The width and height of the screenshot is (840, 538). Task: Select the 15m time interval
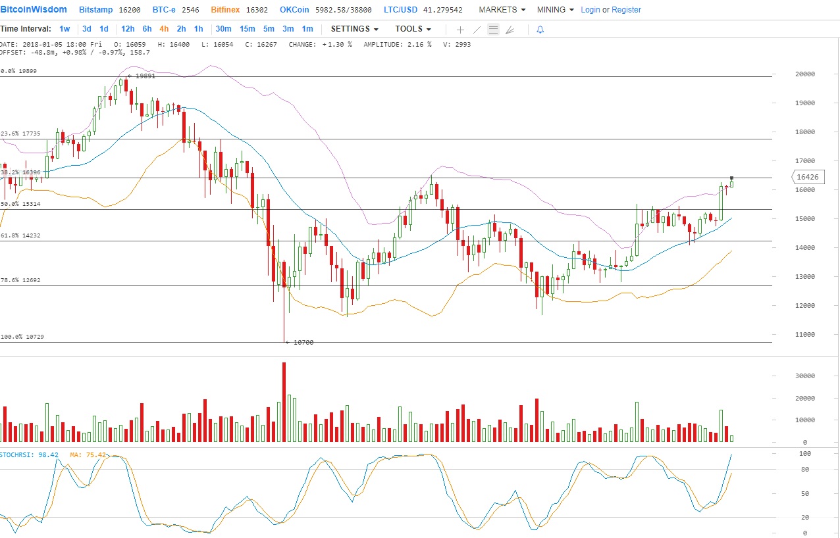point(247,29)
